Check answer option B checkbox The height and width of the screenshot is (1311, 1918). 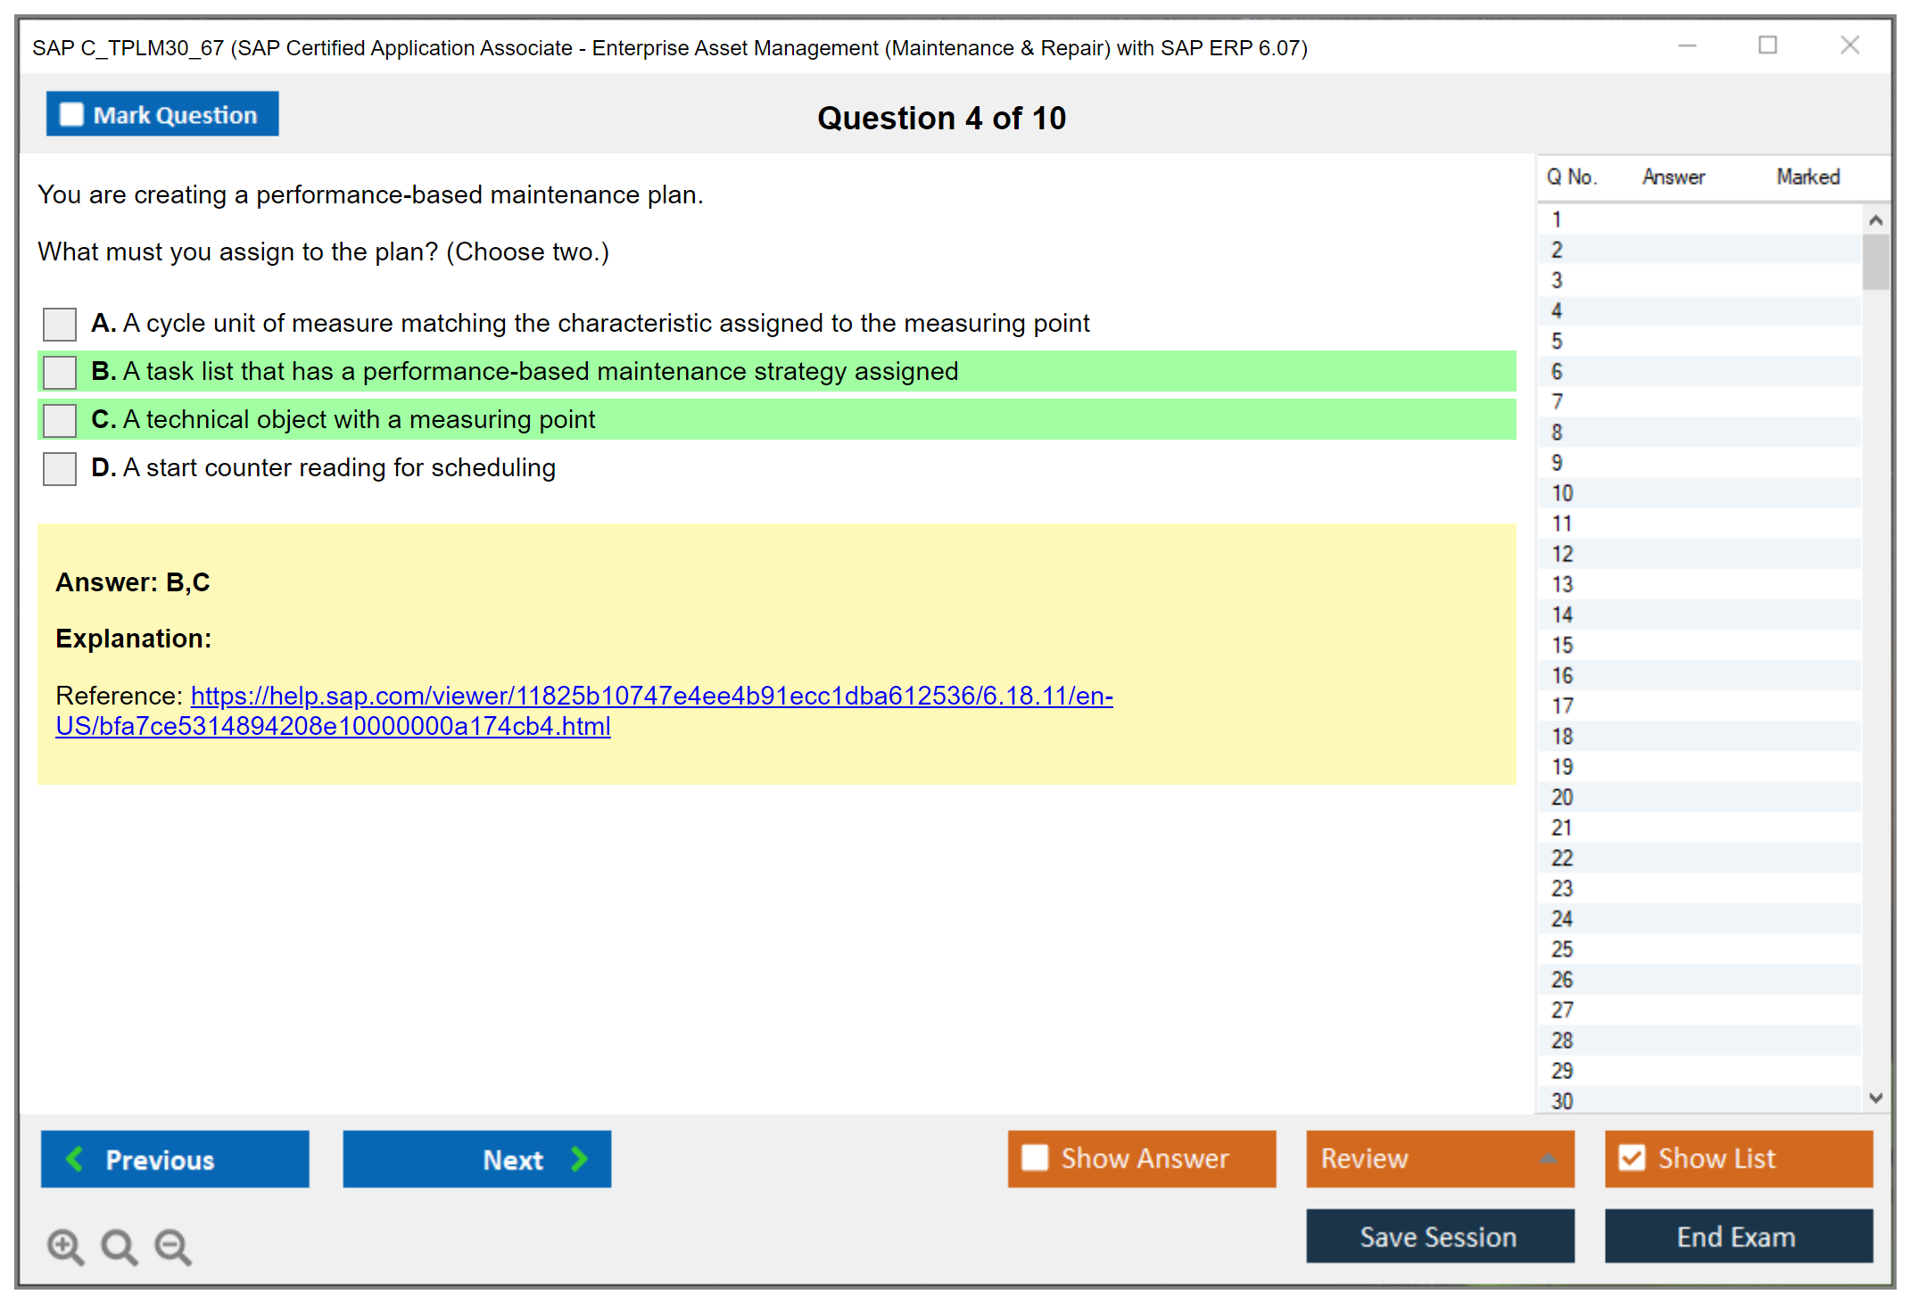60,372
